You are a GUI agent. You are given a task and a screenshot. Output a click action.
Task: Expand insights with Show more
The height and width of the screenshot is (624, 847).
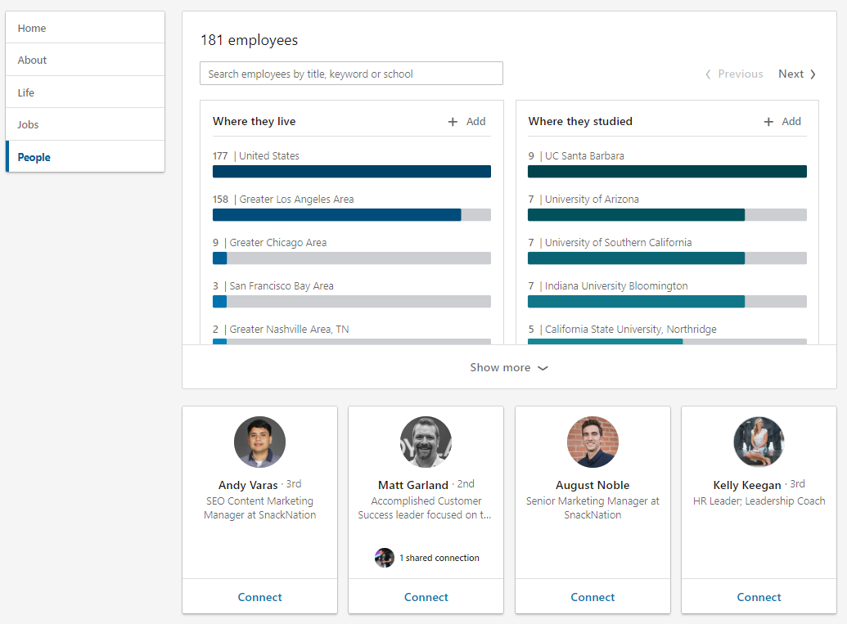pyautogui.click(x=500, y=368)
